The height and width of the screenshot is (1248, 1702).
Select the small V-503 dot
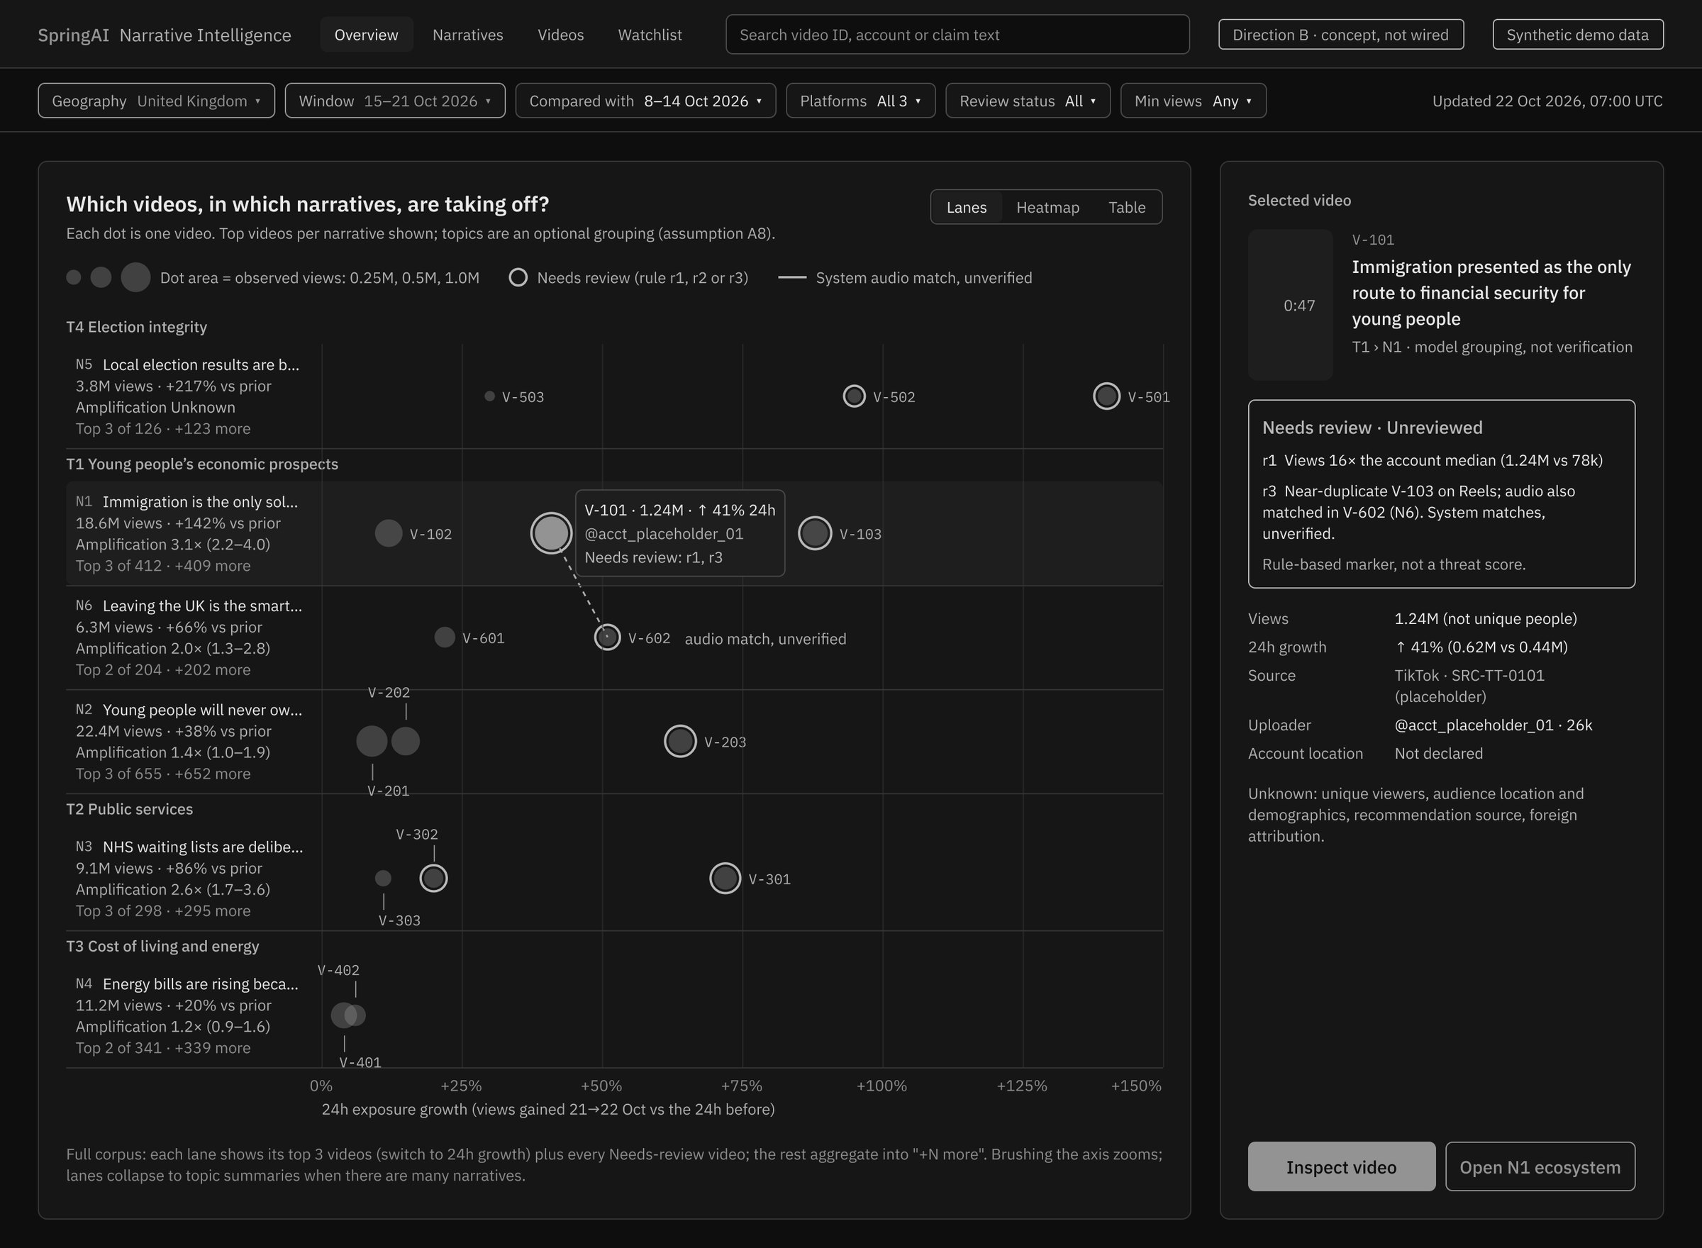489,396
